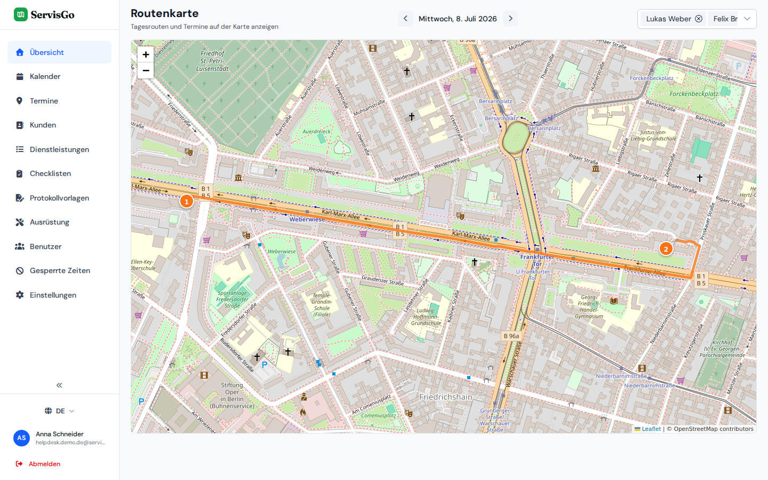Click the Abmelden logout icon
The height and width of the screenshot is (480, 768).
tap(19, 464)
